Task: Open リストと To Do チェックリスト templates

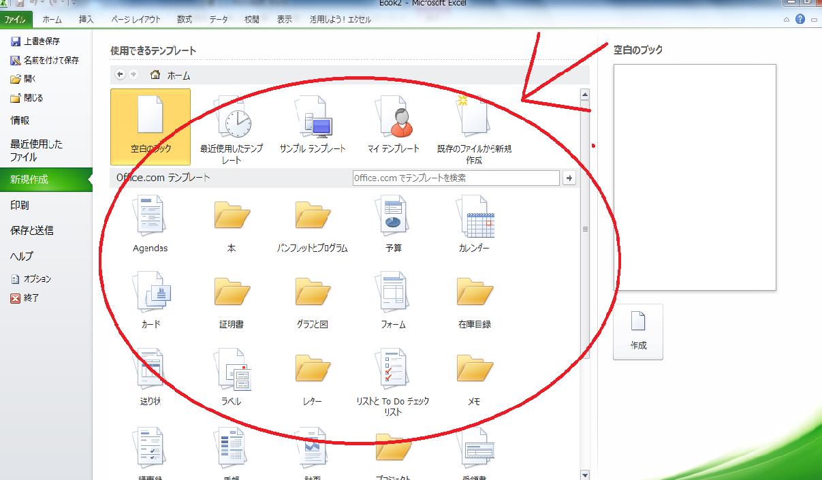Action: point(394,381)
